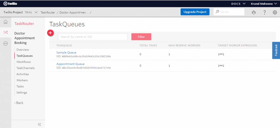Apply the Filter button
Viewport: 280px width, 128px height.
(141, 37)
